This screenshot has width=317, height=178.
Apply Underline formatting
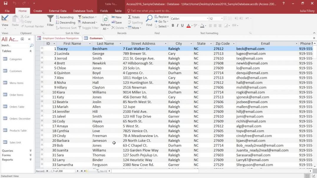point(182,25)
